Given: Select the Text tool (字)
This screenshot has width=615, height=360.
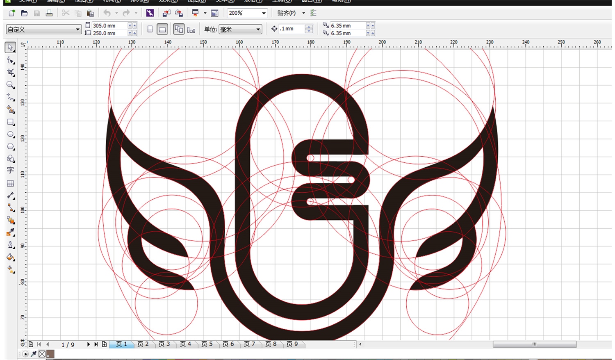Looking at the screenshot, I should click(x=11, y=170).
